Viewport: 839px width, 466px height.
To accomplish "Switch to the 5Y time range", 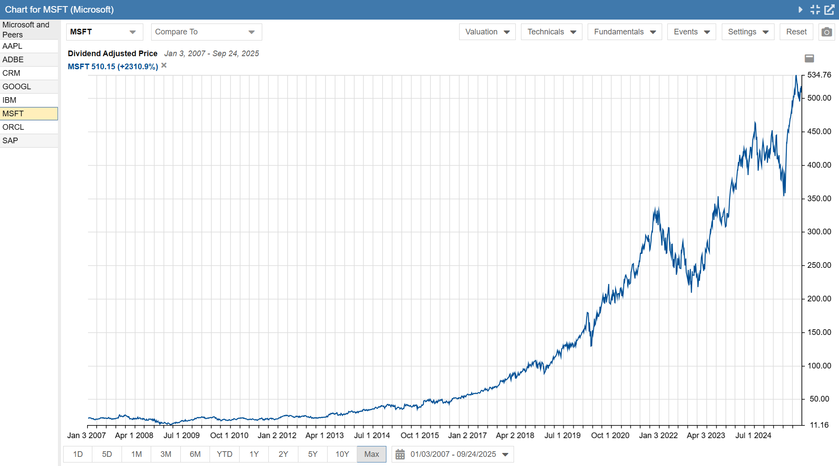I will pos(313,454).
